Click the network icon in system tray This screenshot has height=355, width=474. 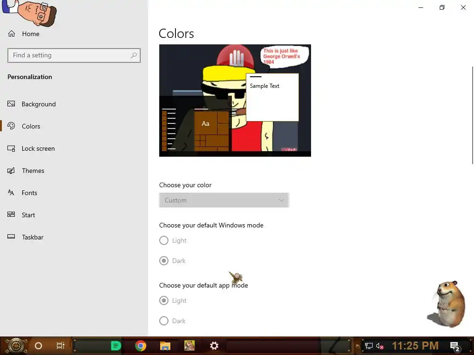tap(369, 346)
